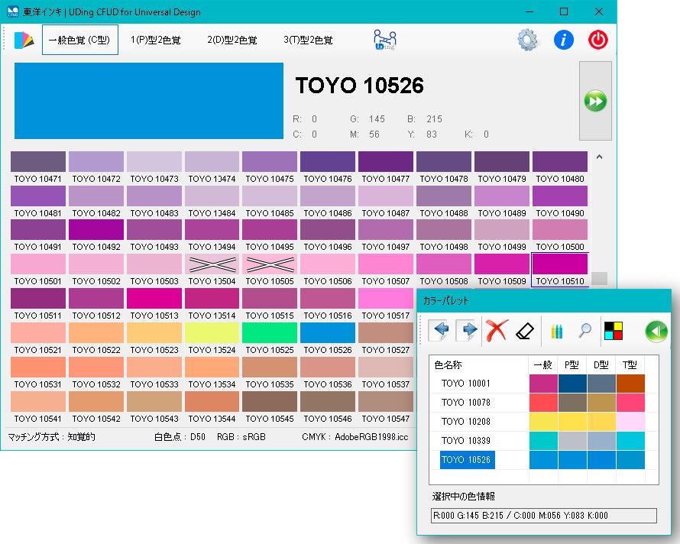Click the UDing logo icon in toolbar
Screen dimensions: 680x544
386,40
